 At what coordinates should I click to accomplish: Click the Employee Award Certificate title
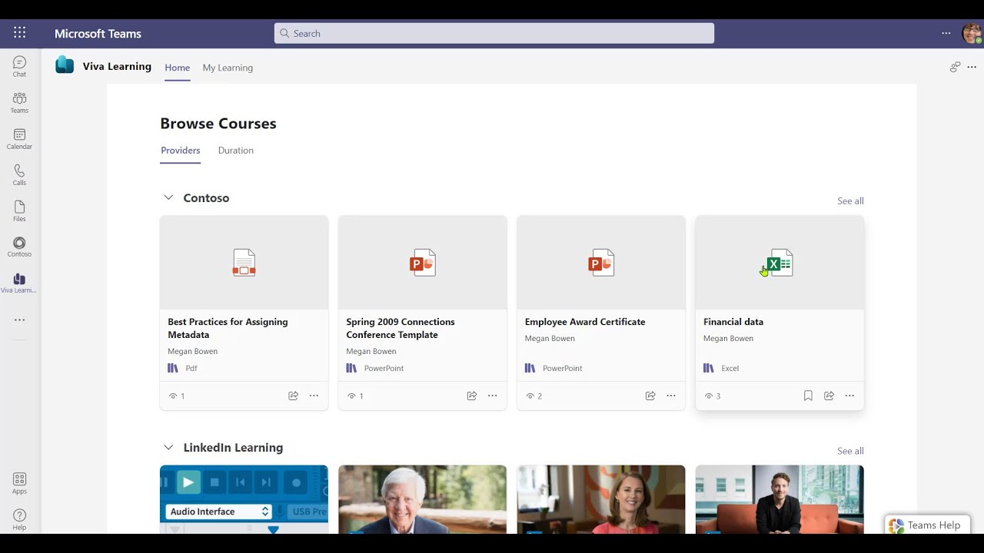585,322
